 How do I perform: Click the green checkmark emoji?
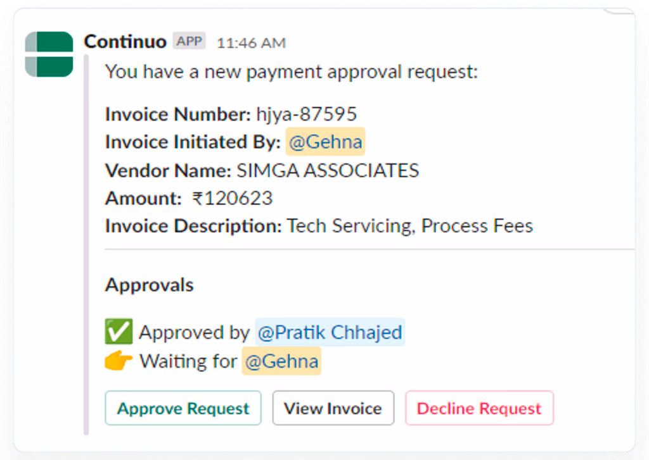click(x=119, y=332)
